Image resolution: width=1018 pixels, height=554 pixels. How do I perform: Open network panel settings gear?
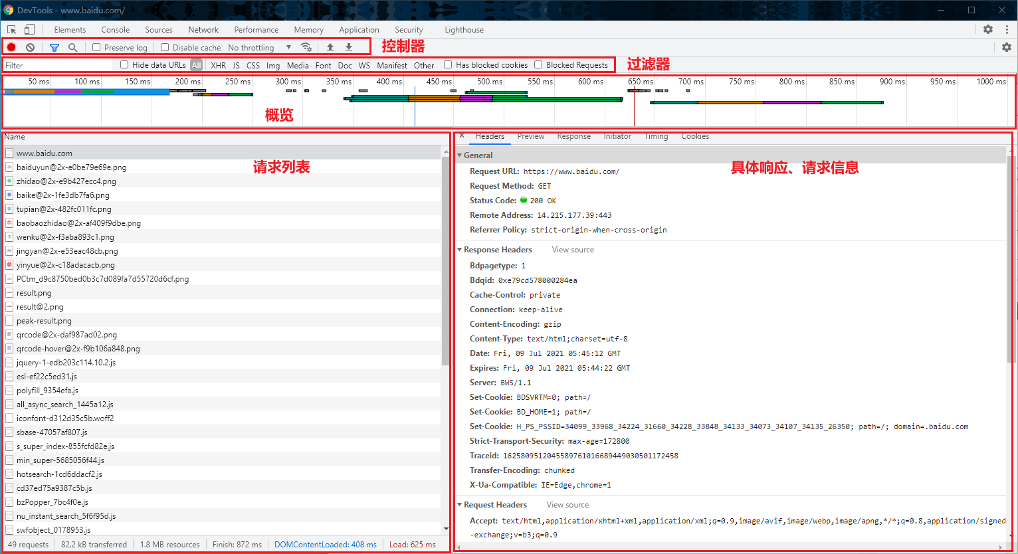[x=1007, y=47]
